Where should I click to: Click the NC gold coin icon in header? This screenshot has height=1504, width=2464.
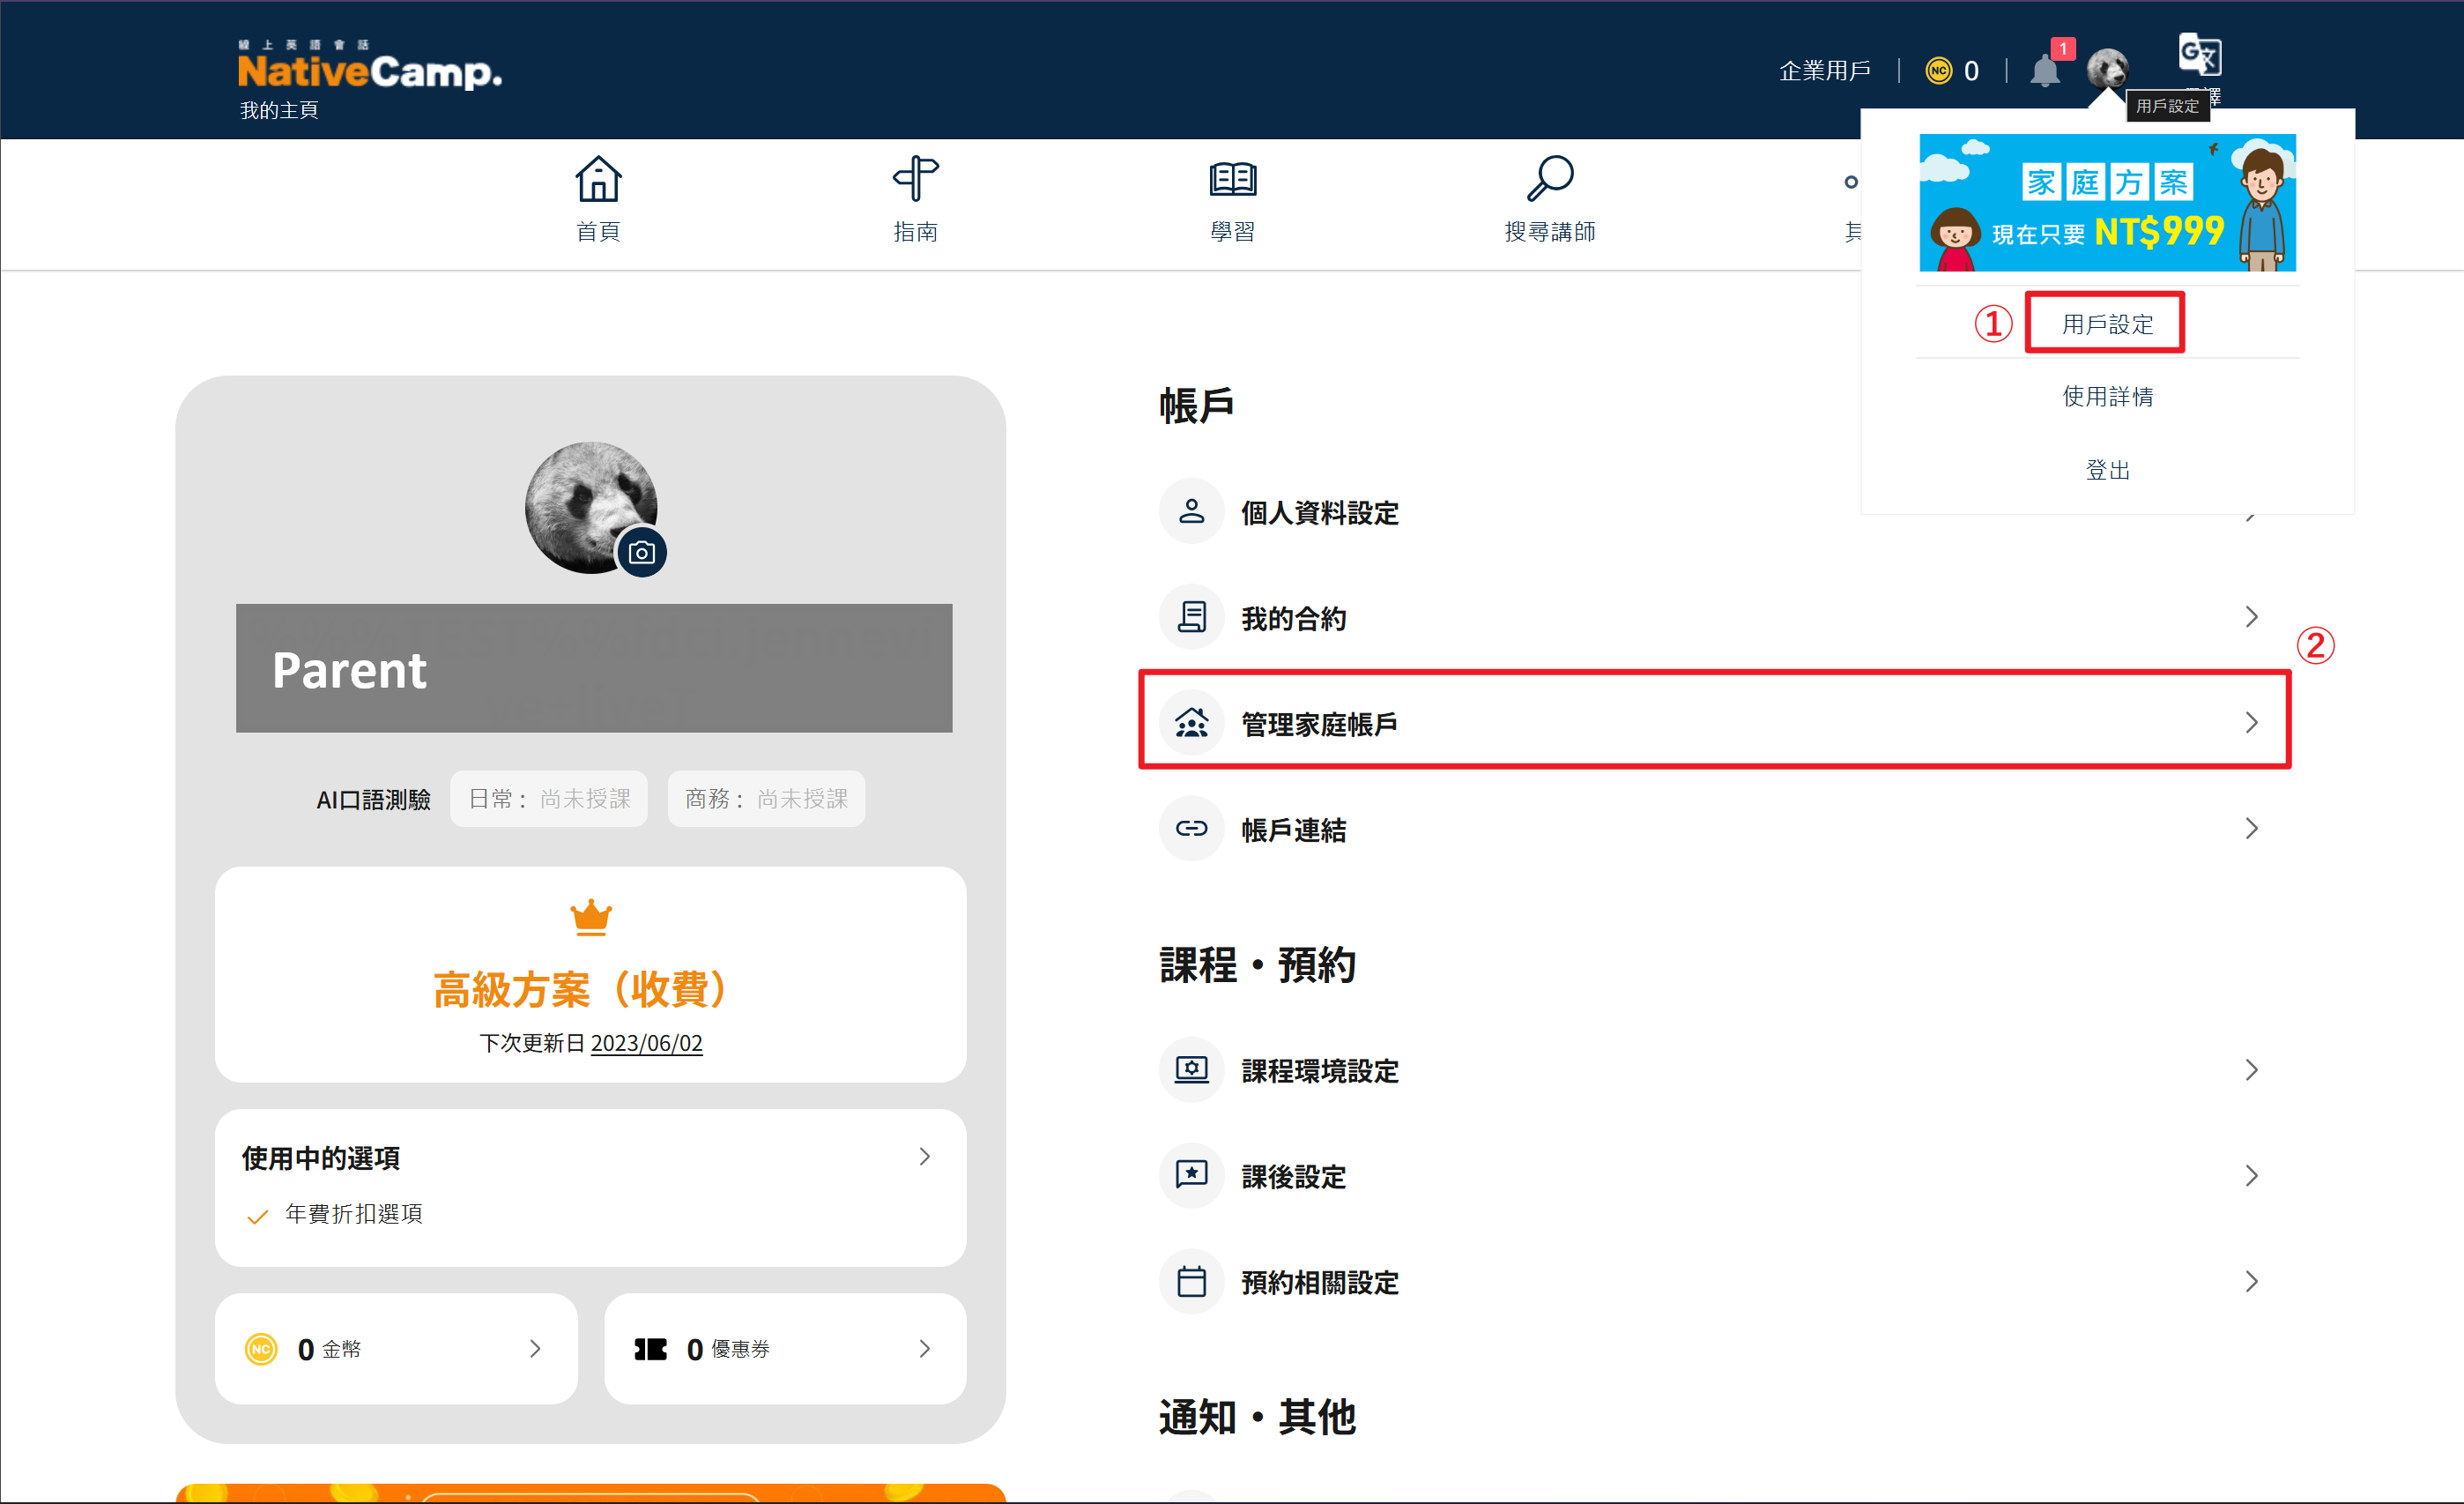(x=1938, y=70)
